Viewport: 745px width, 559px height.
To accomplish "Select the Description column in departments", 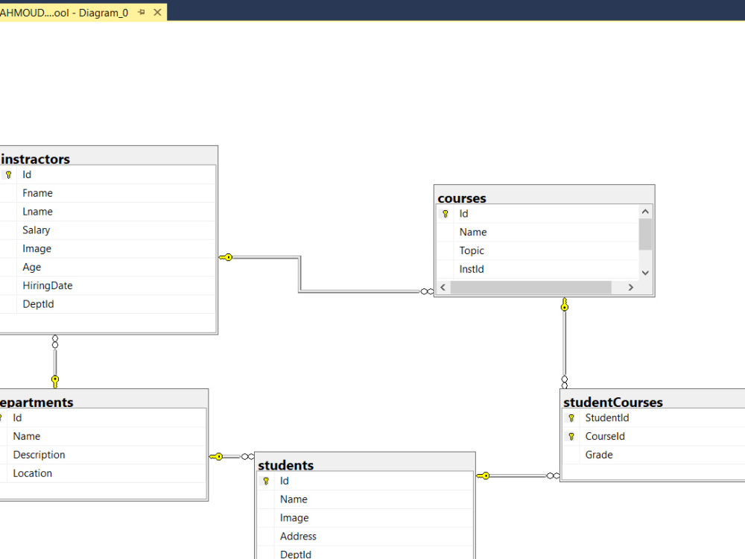I will click(103, 455).
